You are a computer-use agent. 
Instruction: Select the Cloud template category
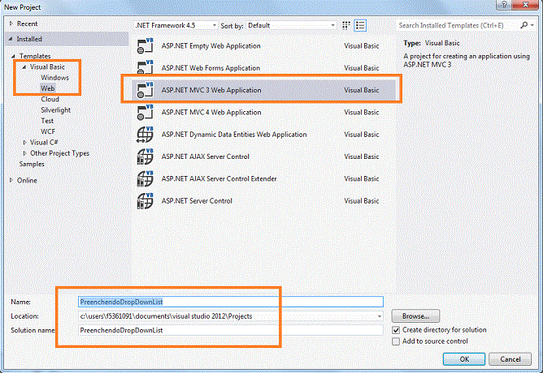pos(50,99)
